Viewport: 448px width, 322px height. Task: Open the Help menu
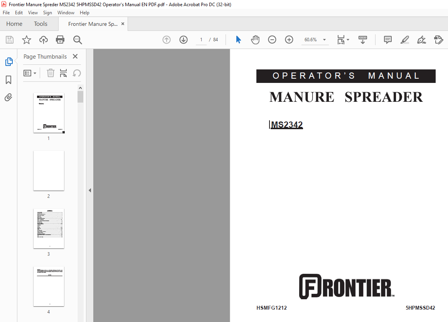click(84, 13)
